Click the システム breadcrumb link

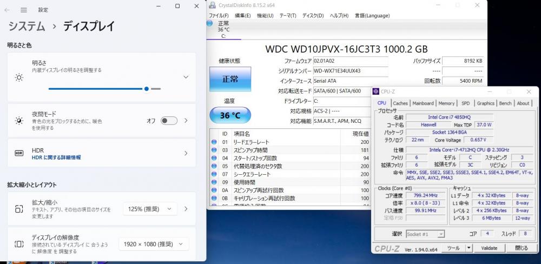tap(27, 27)
